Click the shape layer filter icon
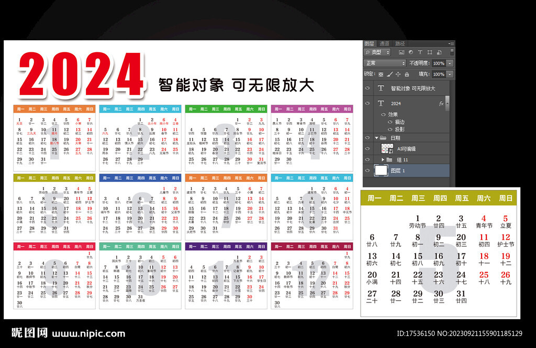Image resolution: width=536 pixels, height=348 pixels. (429, 52)
